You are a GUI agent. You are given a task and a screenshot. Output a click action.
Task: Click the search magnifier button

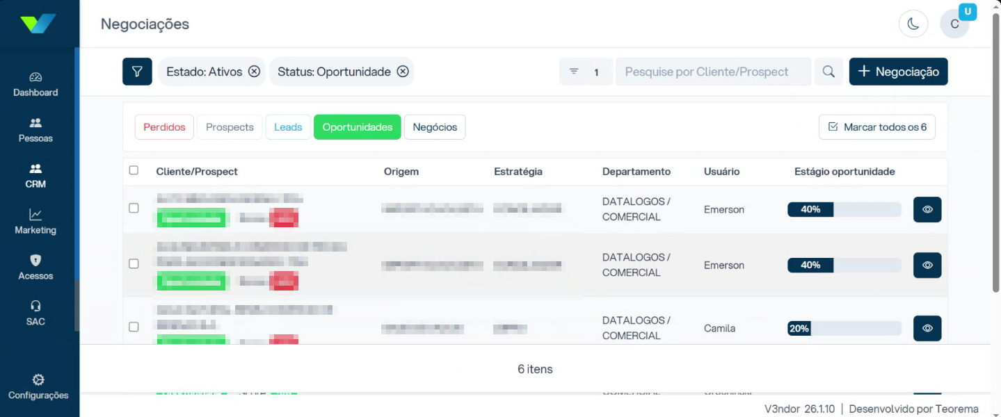(x=828, y=72)
